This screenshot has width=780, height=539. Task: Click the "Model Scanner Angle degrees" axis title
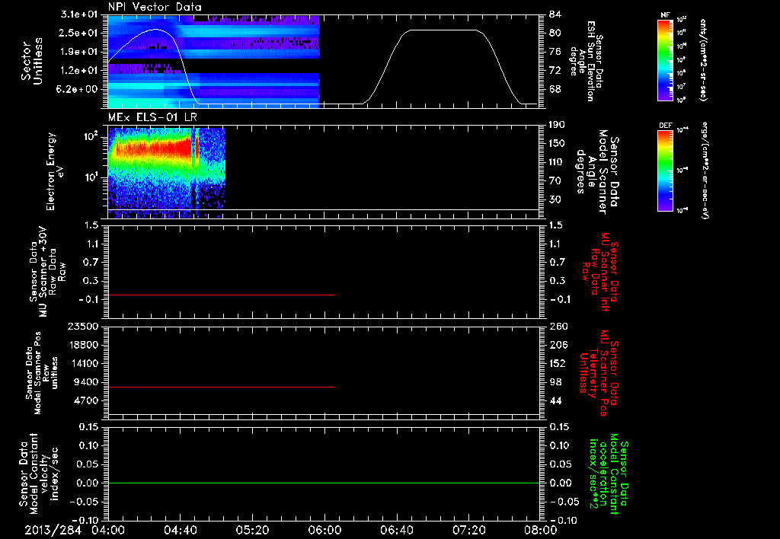[597, 172]
